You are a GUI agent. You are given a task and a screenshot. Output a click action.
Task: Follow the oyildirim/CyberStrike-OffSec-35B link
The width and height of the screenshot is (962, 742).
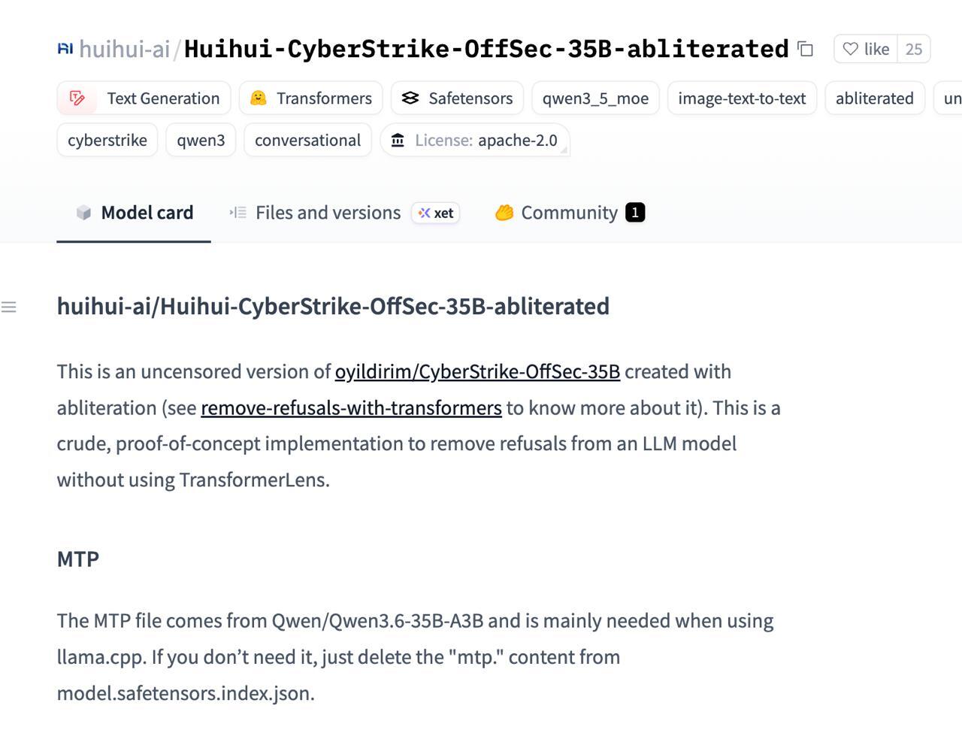(477, 371)
